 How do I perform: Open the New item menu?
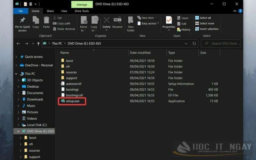click(147, 18)
